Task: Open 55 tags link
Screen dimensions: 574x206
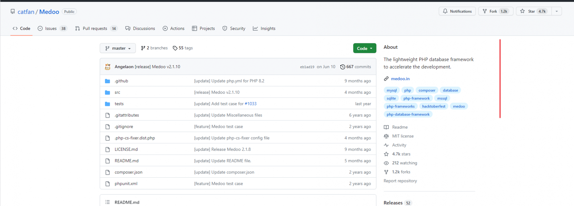Action: pyautogui.click(x=183, y=48)
